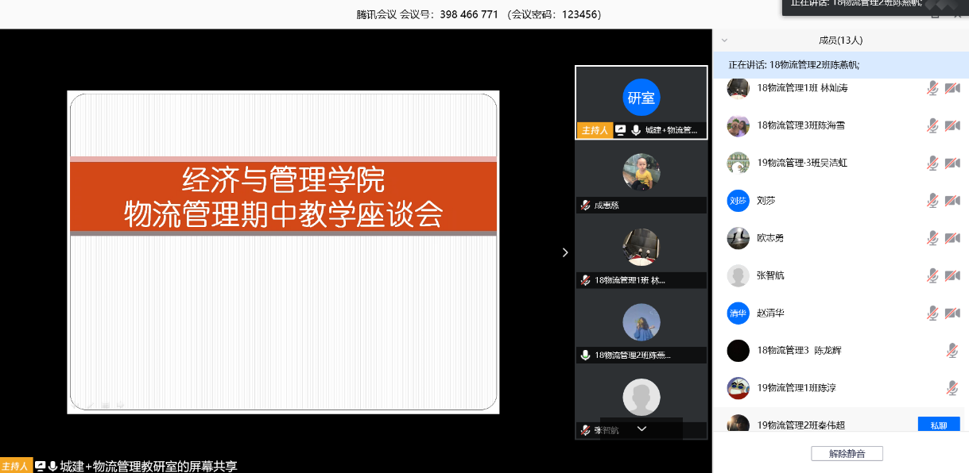Viewport: 969px width, 473px height.
Task: Select the 成员(13人) panel header
Action: tap(840, 40)
